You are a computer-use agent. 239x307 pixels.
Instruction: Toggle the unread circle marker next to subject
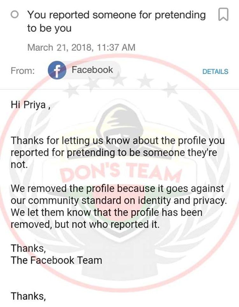(14, 15)
